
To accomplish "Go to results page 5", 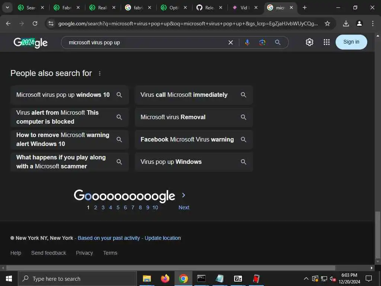I will (118, 208).
